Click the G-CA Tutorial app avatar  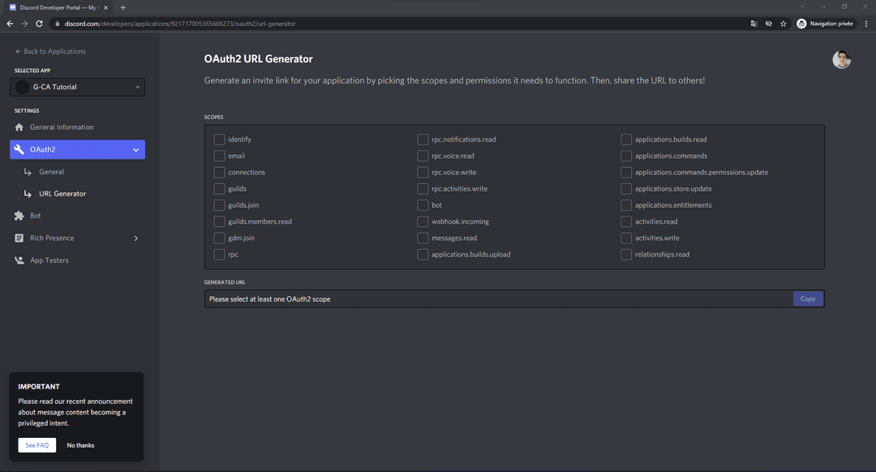pyautogui.click(x=23, y=87)
